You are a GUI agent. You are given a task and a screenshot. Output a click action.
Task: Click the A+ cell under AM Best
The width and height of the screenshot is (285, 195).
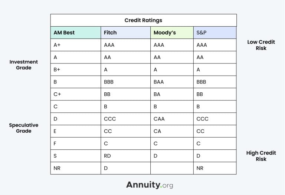(57, 45)
